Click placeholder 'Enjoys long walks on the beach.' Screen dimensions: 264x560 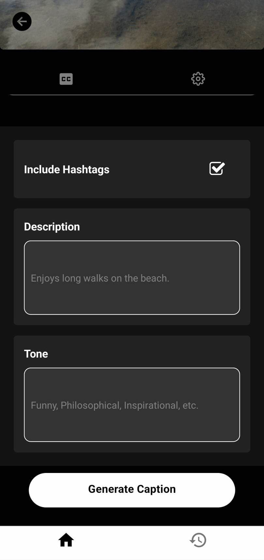point(100,278)
